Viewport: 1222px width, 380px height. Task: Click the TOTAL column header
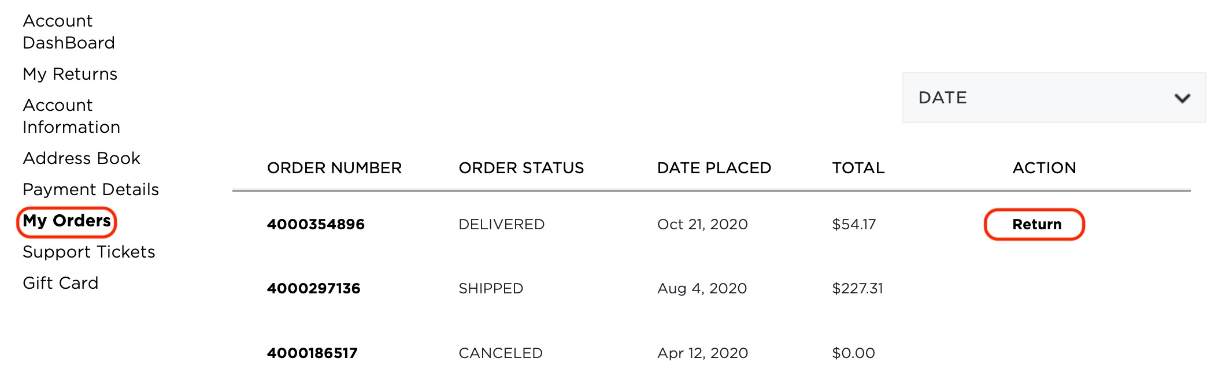pyautogui.click(x=858, y=168)
